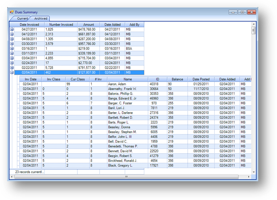This screenshot has height=200, width=277.
Task: Sort detail grid by Inv Class header
Action: (54, 79)
